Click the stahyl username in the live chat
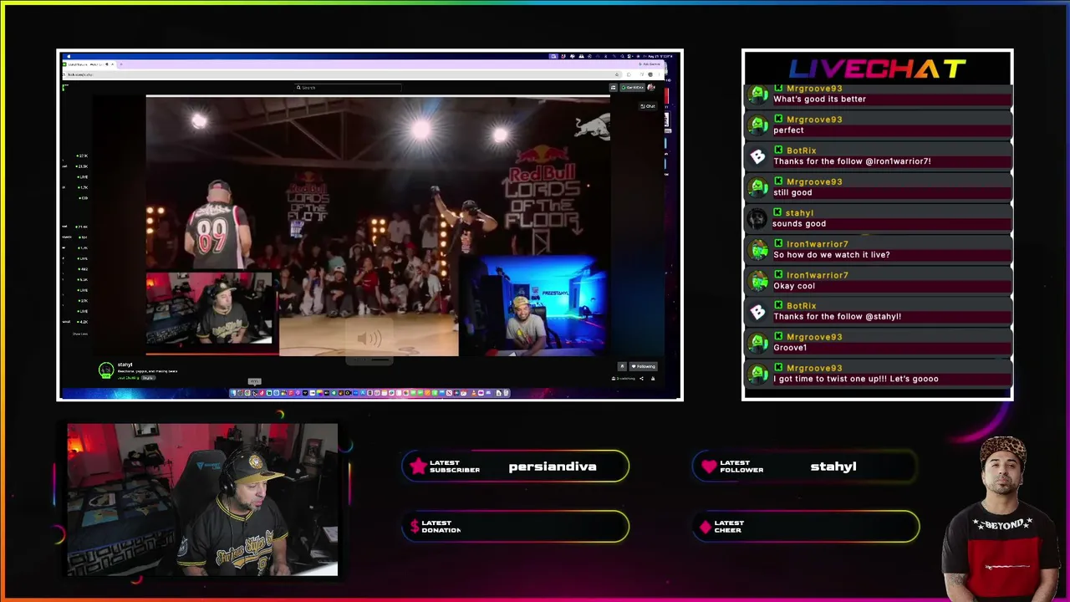The width and height of the screenshot is (1070, 602). (799, 213)
